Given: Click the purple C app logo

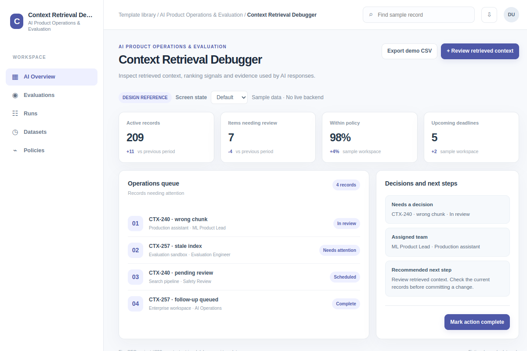Looking at the screenshot, I should (x=17, y=21).
